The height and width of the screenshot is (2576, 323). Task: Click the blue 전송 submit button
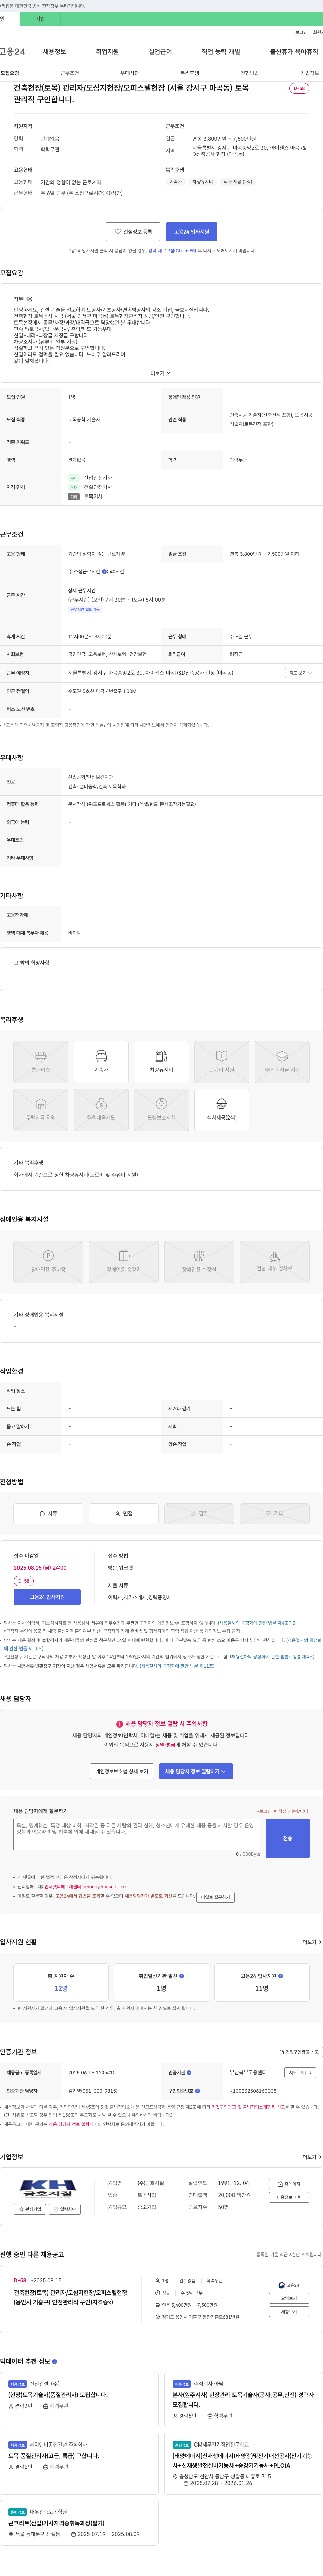click(x=287, y=1838)
